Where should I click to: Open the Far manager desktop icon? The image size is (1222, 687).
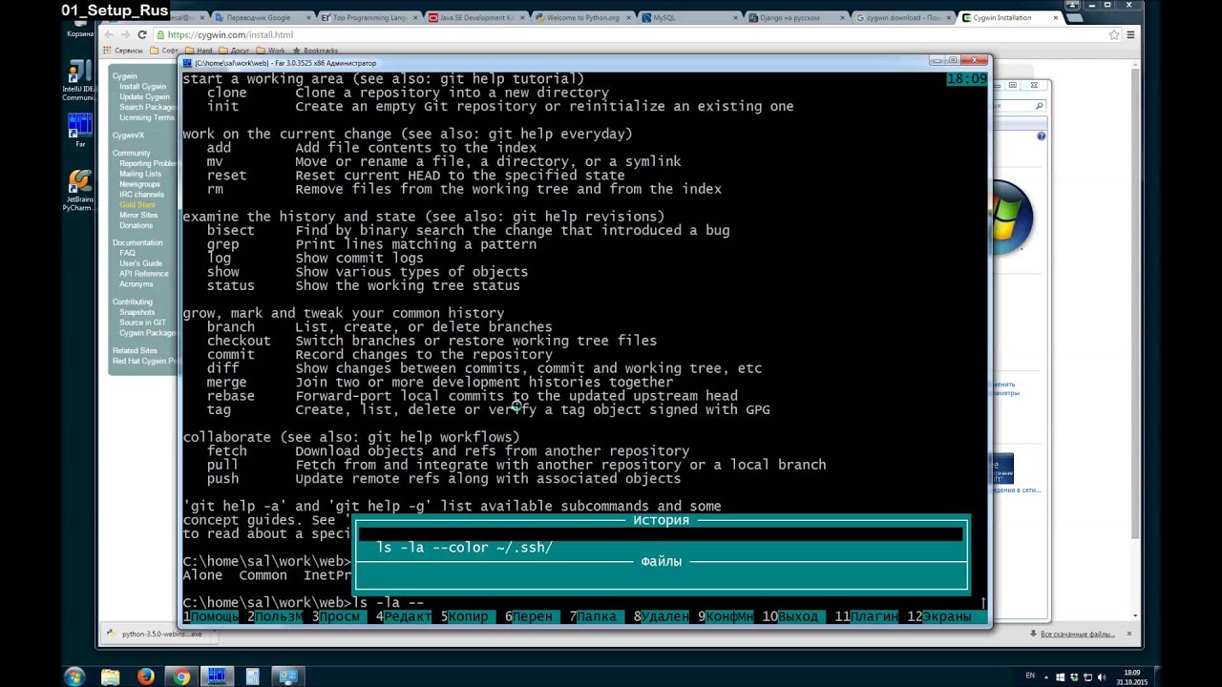click(x=80, y=127)
